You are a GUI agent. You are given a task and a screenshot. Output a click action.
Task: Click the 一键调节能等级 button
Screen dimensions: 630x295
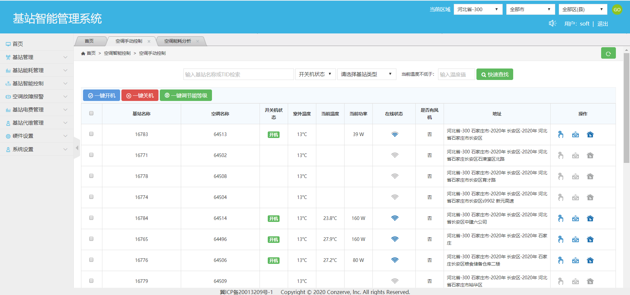point(186,95)
